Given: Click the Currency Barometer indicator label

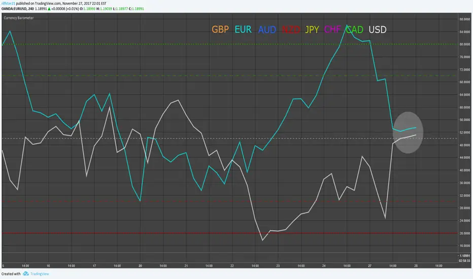Looking at the screenshot, I should [19, 18].
